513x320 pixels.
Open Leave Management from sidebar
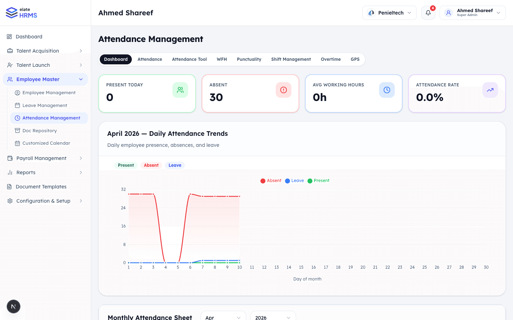(45, 105)
